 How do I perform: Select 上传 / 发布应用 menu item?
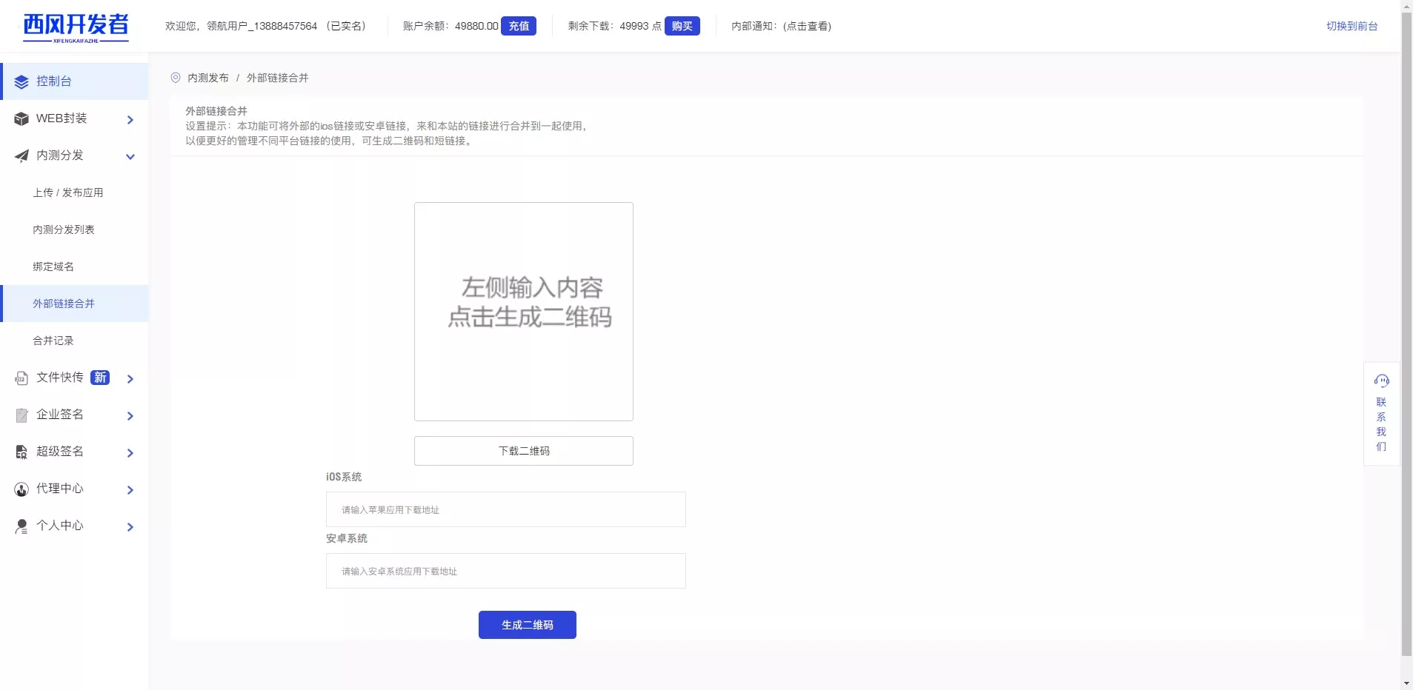pyautogui.click(x=68, y=192)
